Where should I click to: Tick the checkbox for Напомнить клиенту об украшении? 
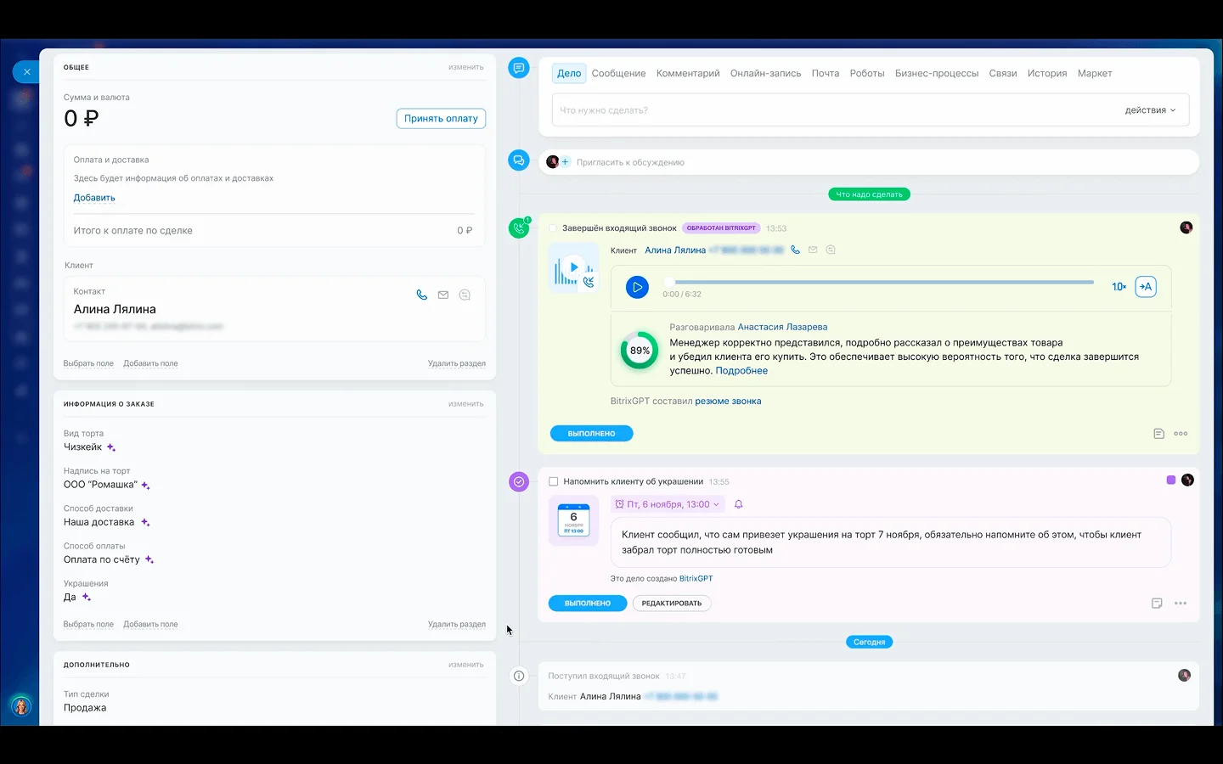(554, 481)
